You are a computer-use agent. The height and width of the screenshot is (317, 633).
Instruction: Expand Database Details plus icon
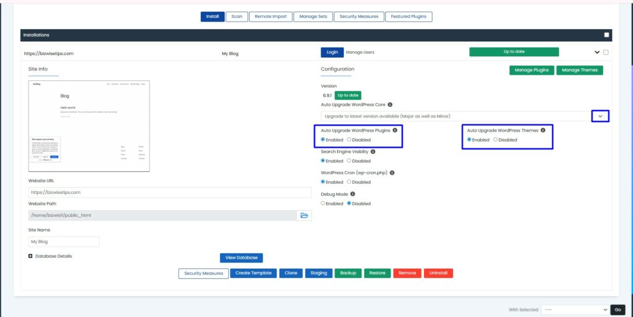30,256
